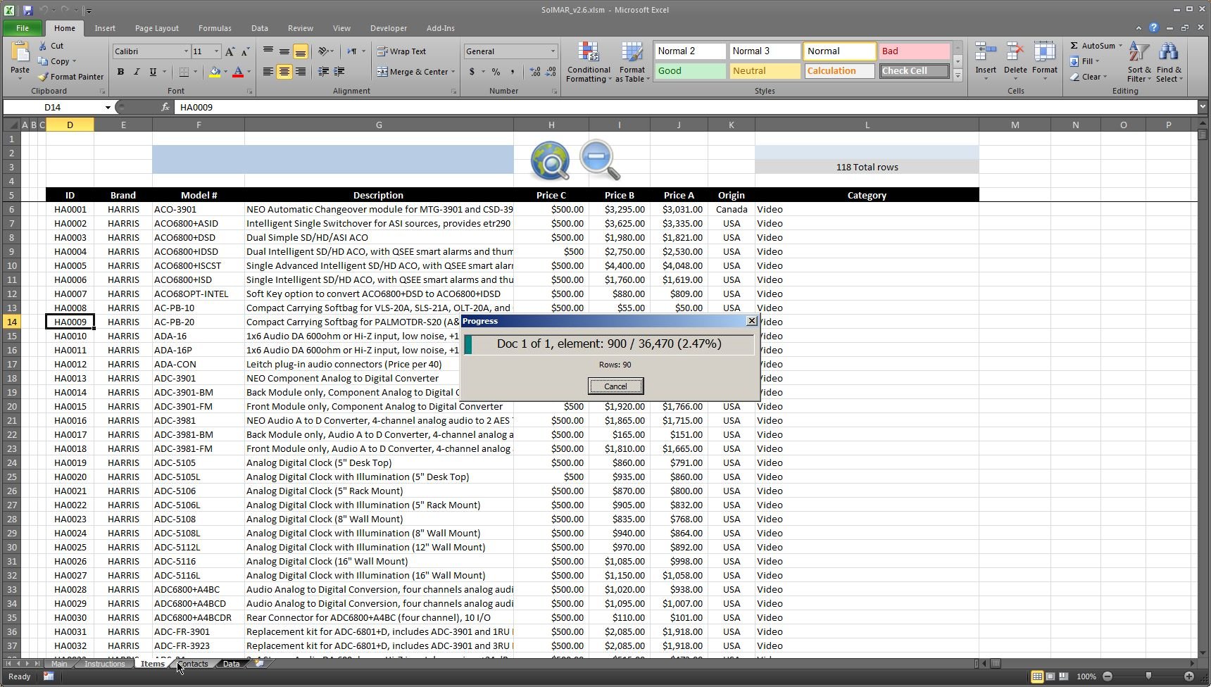
Task: Toggle center text alignment
Action: click(x=284, y=72)
